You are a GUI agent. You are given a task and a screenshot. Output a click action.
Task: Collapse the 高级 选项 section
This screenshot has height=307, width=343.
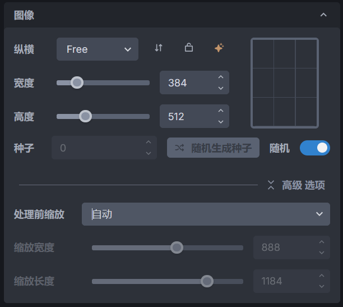(271, 185)
